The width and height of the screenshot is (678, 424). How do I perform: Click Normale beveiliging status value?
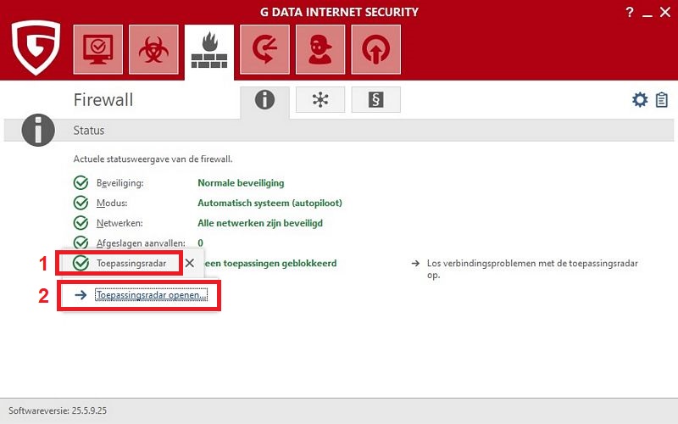(x=241, y=183)
